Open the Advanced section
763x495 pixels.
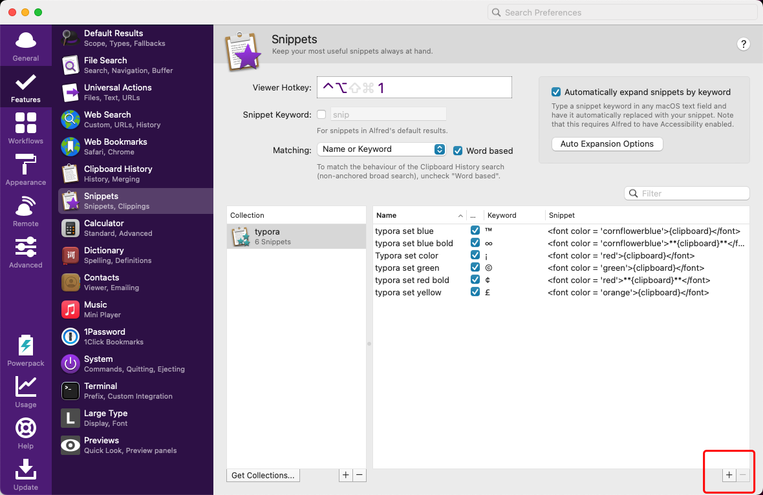point(25,253)
